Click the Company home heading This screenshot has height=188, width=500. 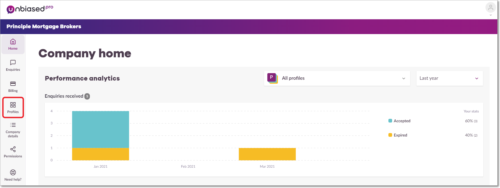pos(85,53)
